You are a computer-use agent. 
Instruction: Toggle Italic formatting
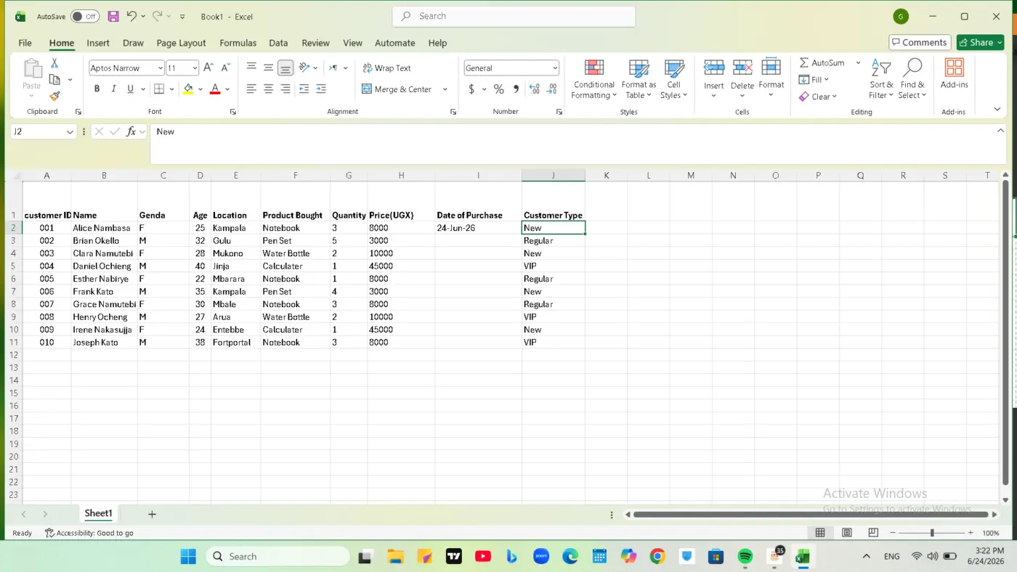pyautogui.click(x=113, y=89)
